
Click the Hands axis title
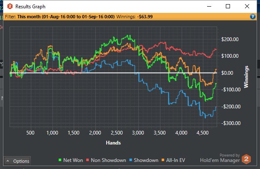point(113,143)
